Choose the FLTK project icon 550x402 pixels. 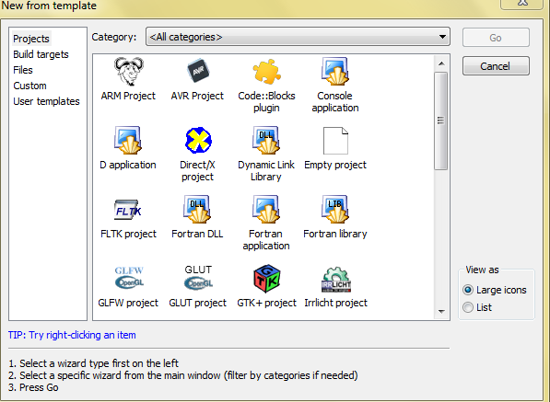128,210
